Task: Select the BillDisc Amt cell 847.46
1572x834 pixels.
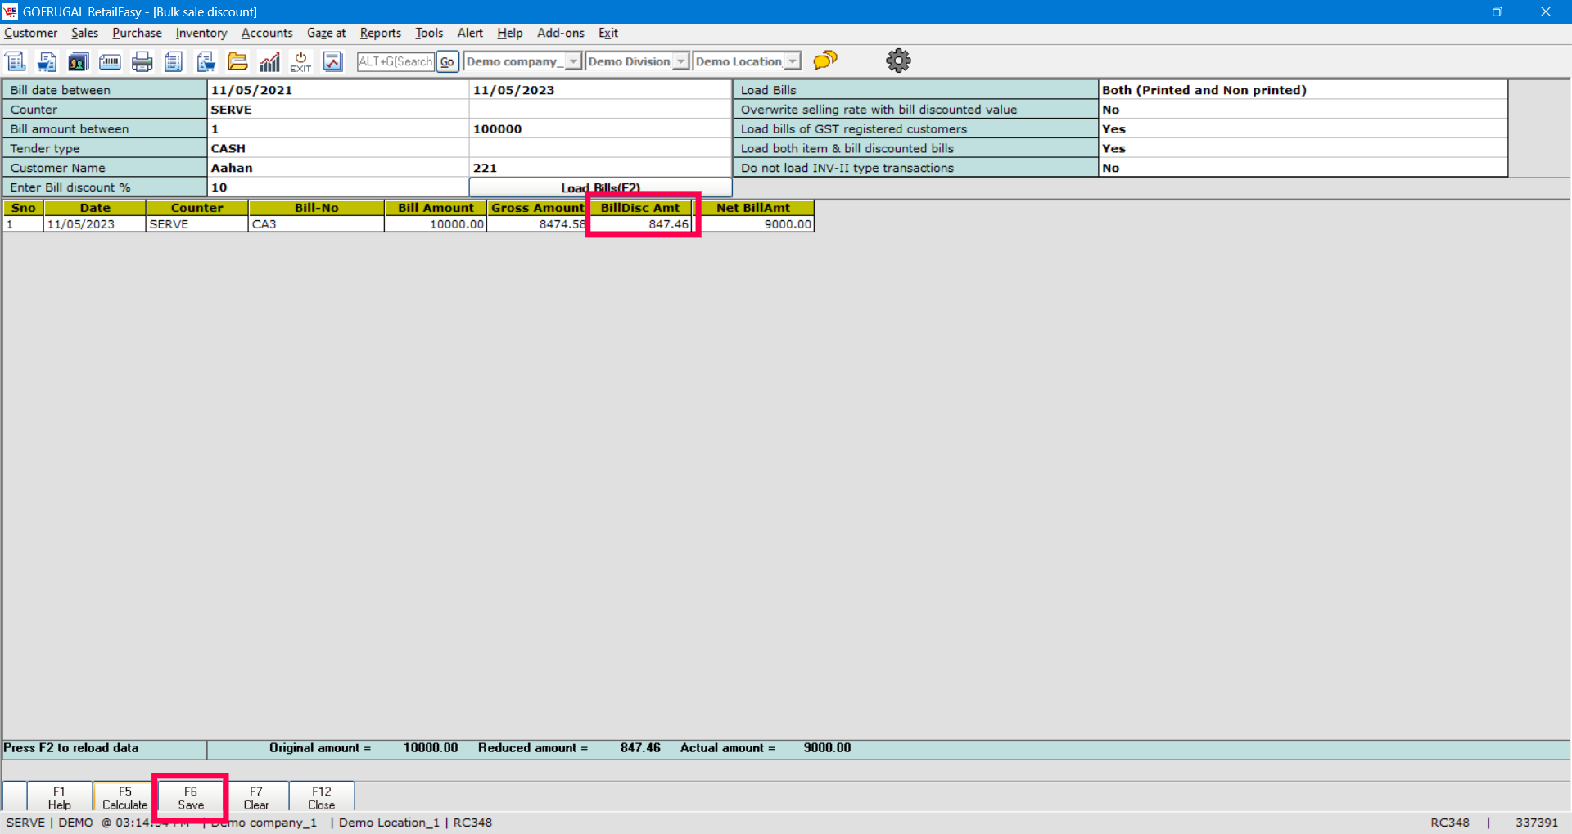Action: tap(640, 224)
